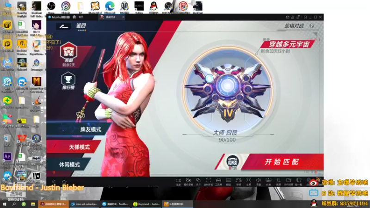Click the rank IV master badge emblem
The image size is (370, 208).
(x=228, y=91)
